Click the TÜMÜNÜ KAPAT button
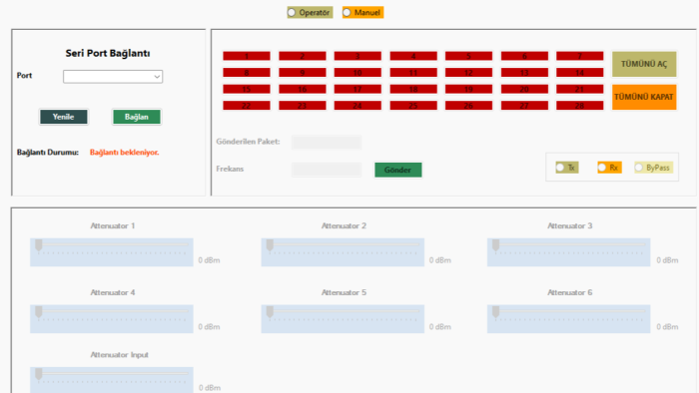Screen dimensions: 699x393 pyautogui.click(x=644, y=97)
